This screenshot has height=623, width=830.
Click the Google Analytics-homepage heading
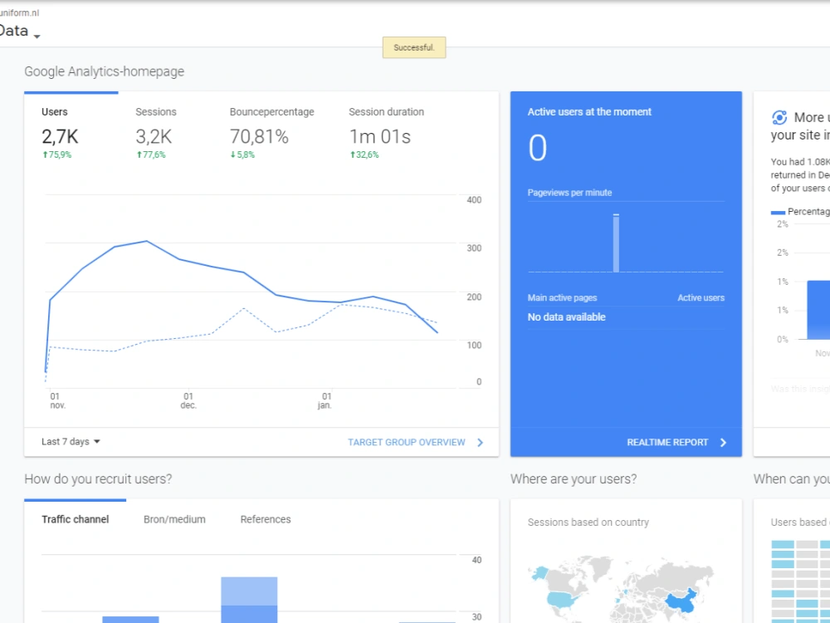click(x=105, y=71)
